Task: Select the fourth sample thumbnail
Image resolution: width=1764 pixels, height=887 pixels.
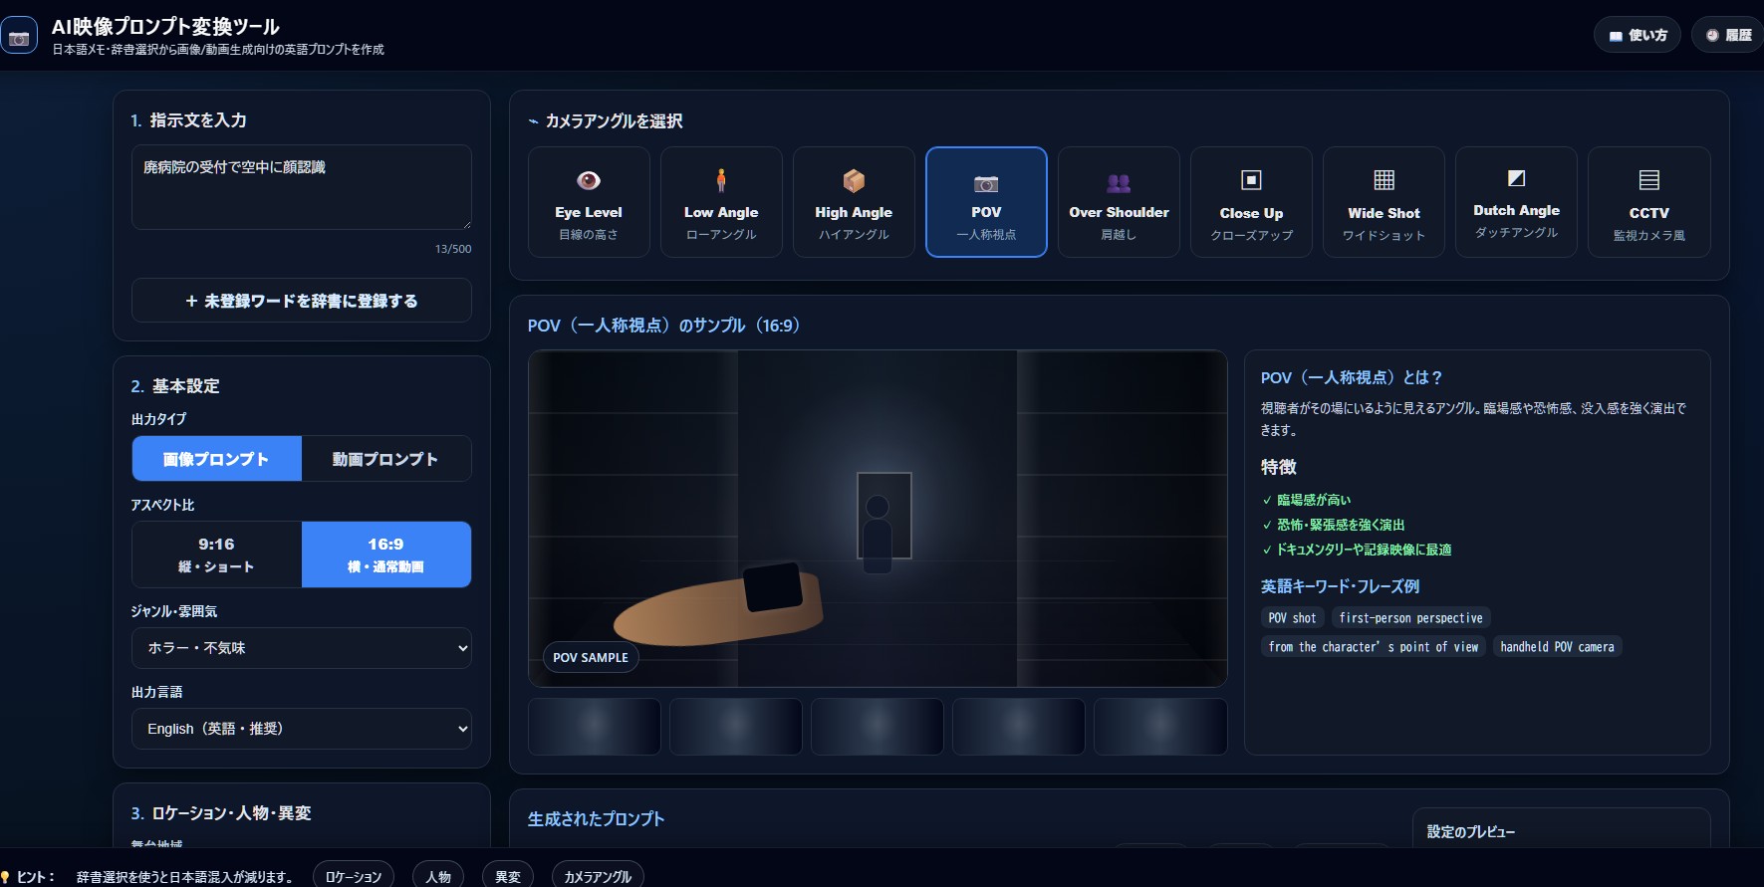Action: [1019, 727]
